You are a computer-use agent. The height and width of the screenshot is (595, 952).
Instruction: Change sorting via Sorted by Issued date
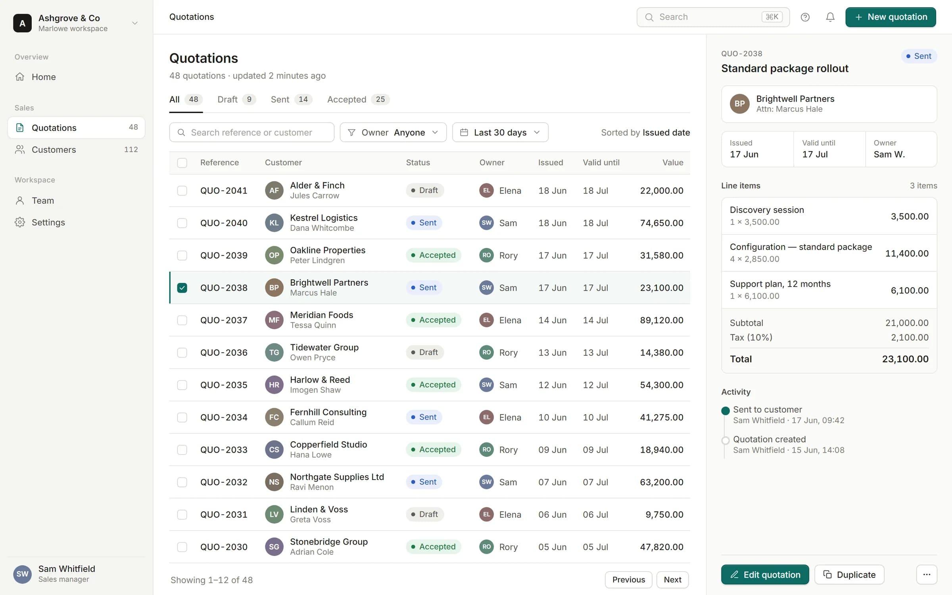(x=645, y=132)
